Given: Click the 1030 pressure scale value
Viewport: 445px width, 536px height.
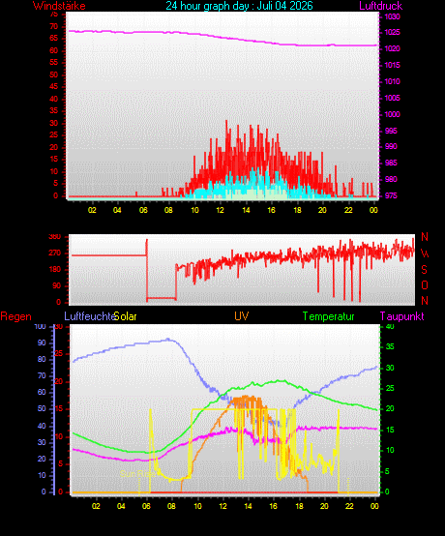Looking at the screenshot, I should pos(393,16).
